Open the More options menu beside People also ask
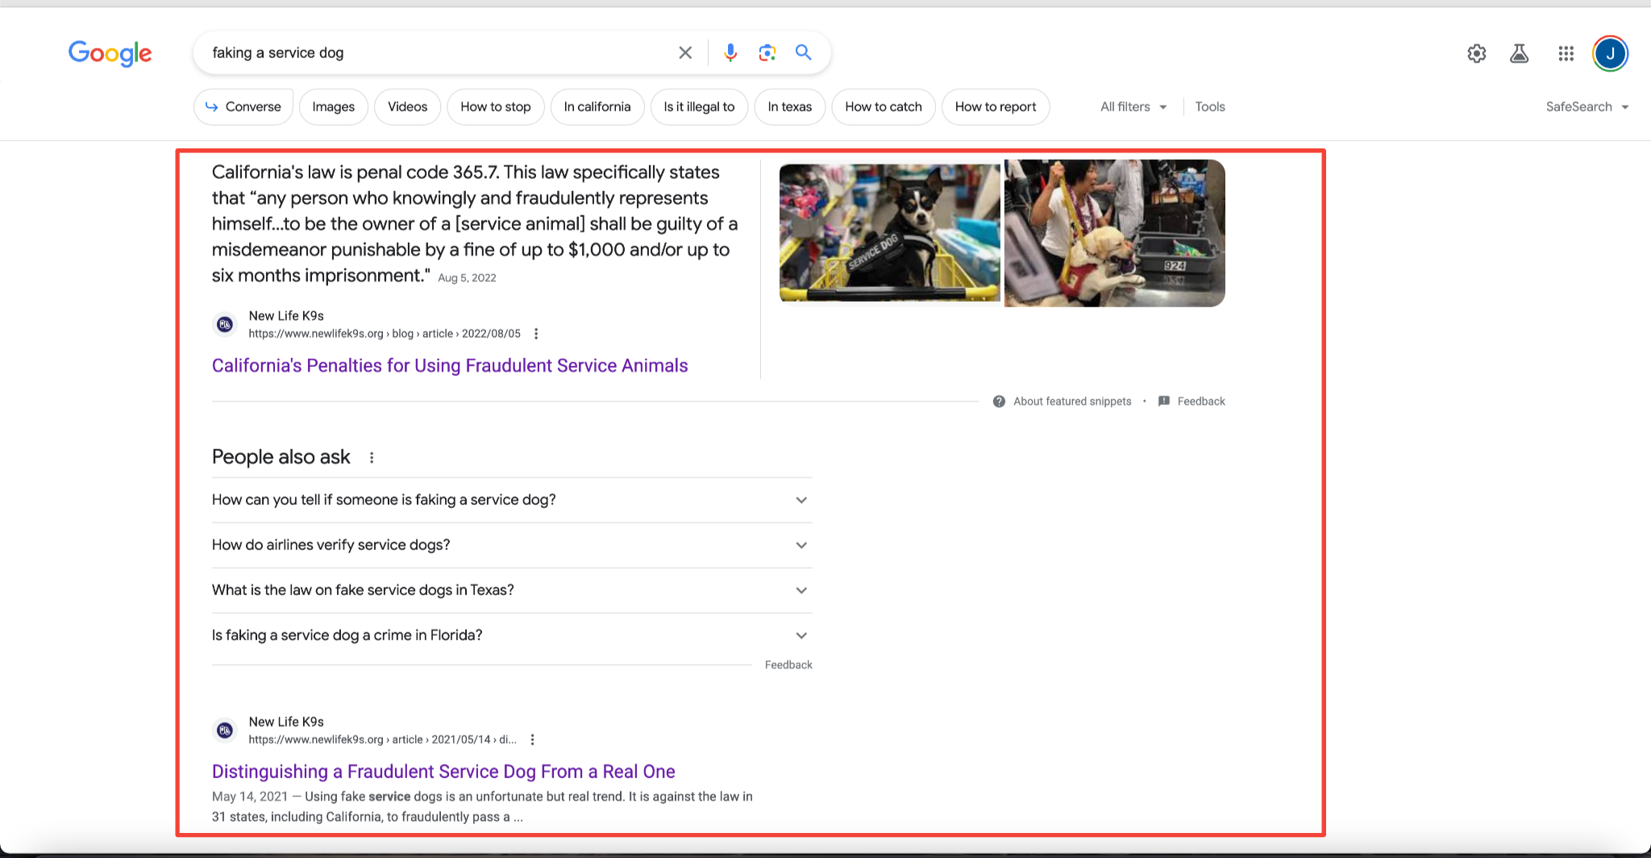 coord(372,458)
